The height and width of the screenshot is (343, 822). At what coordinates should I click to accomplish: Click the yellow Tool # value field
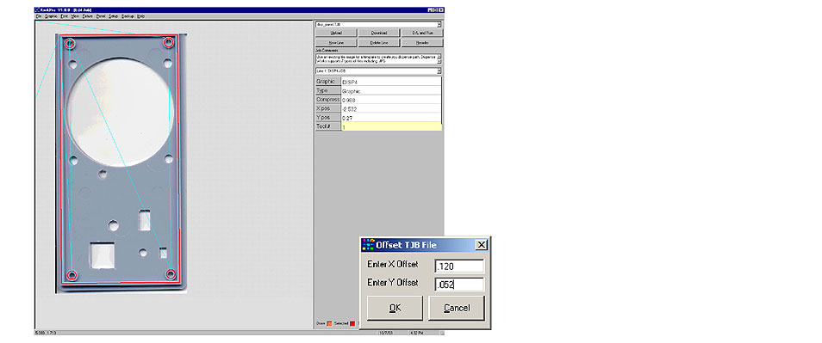(x=390, y=126)
